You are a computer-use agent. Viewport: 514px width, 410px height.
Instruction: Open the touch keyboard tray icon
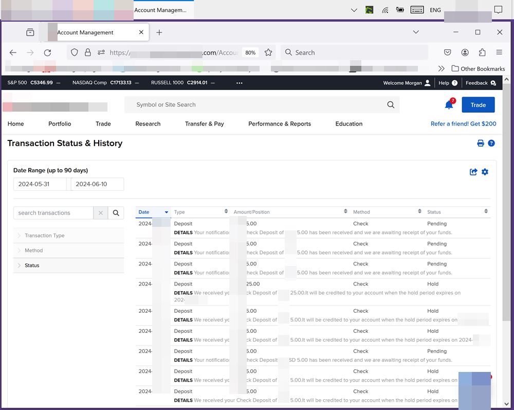pyautogui.click(x=417, y=10)
